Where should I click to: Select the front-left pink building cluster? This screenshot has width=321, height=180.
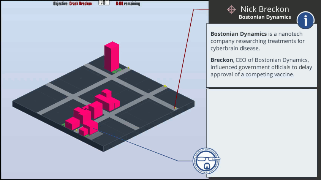(x=81, y=121)
